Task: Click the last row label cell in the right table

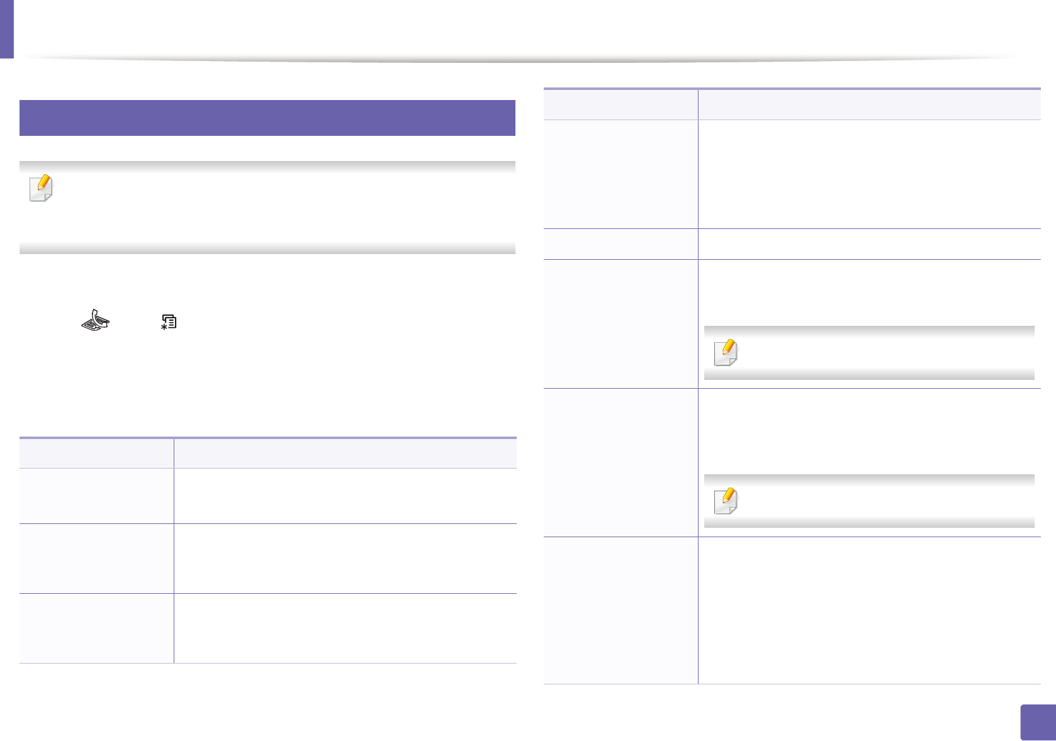Action: [x=621, y=610]
